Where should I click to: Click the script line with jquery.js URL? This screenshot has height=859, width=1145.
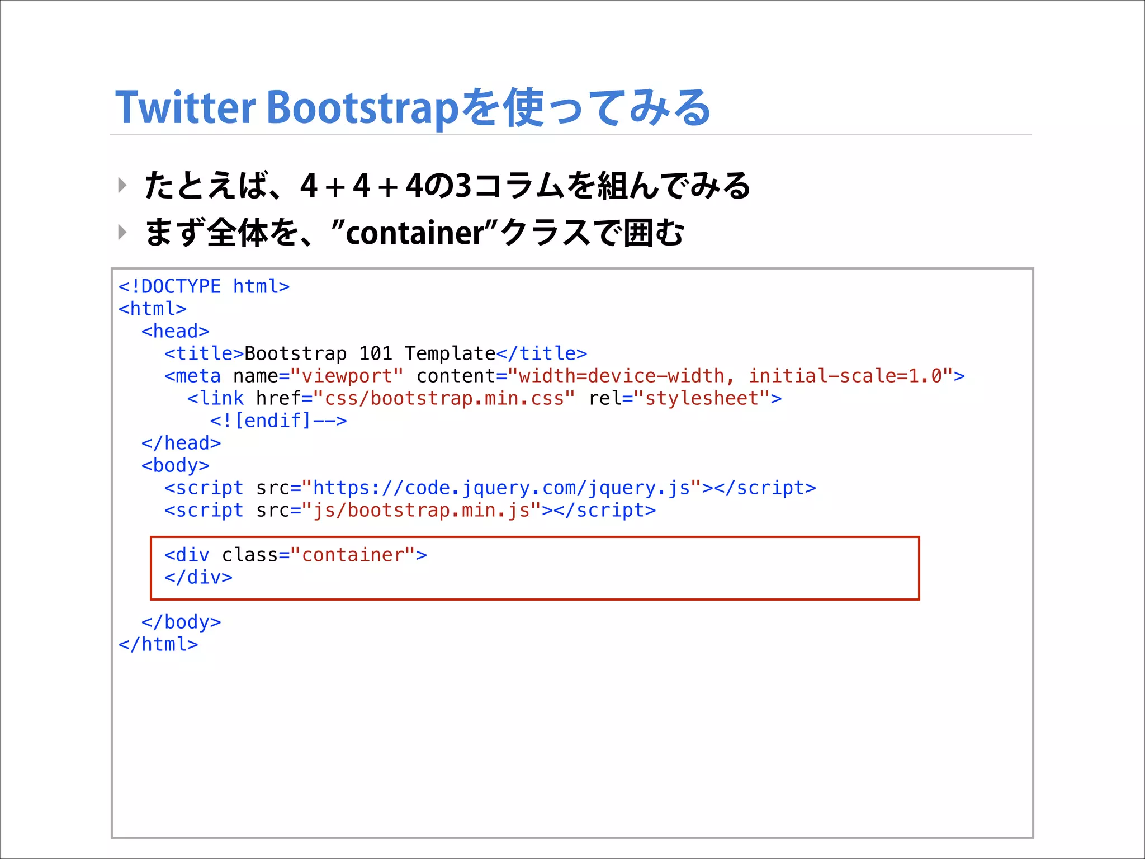coord(490,488)
